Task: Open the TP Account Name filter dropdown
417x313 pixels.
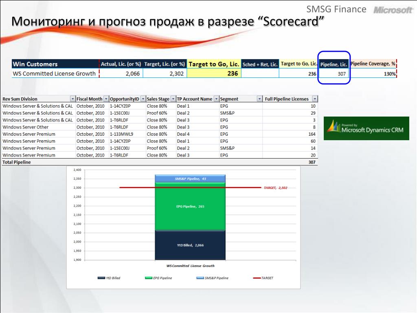Action: tap(216, 99)
